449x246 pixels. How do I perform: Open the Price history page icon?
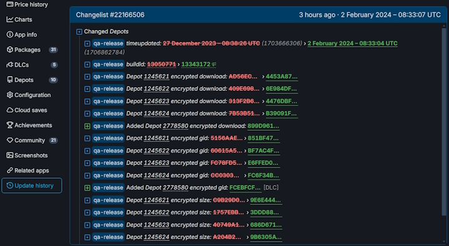[x=10, y=4]
